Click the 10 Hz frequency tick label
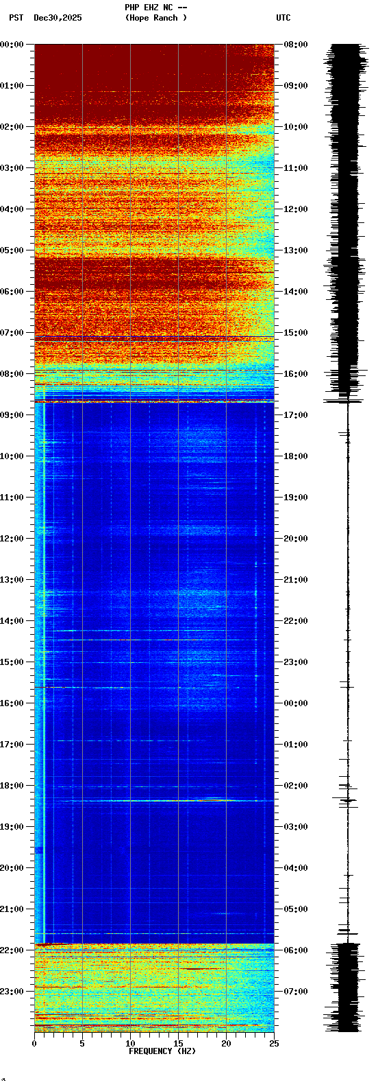This screenshot has height=1087, width=378. [130, 1043]
